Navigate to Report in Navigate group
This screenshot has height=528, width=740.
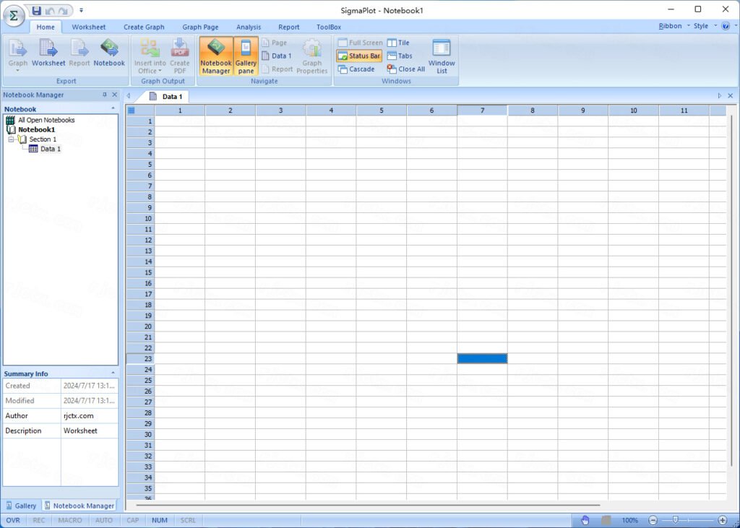[x=277, y=69]
